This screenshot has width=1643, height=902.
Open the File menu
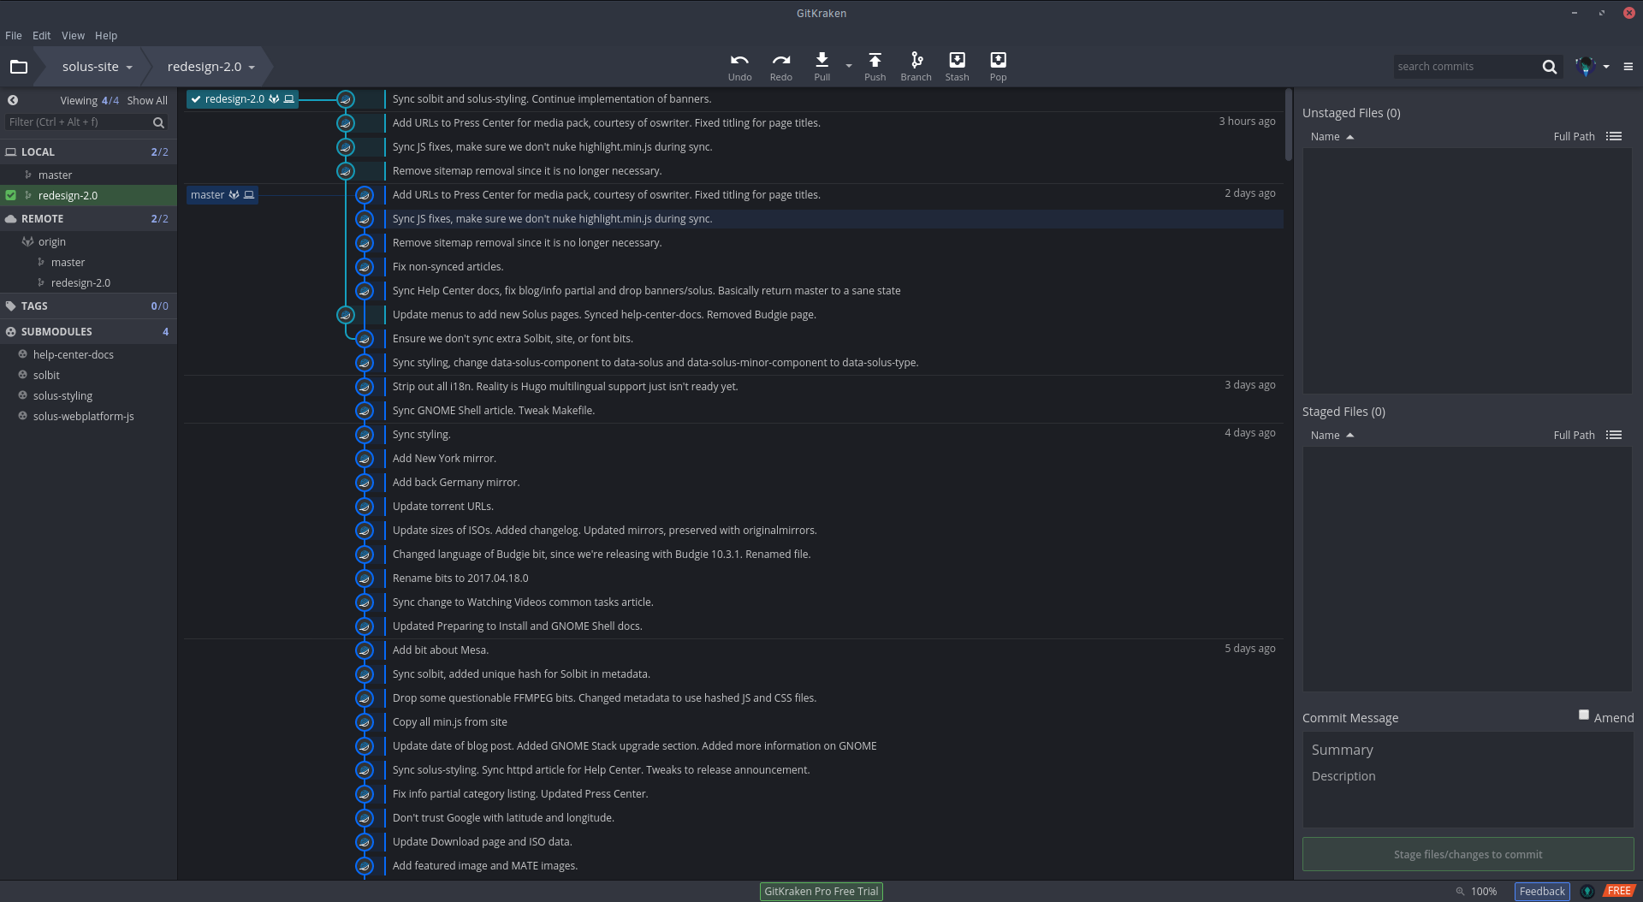coord(14,35)
